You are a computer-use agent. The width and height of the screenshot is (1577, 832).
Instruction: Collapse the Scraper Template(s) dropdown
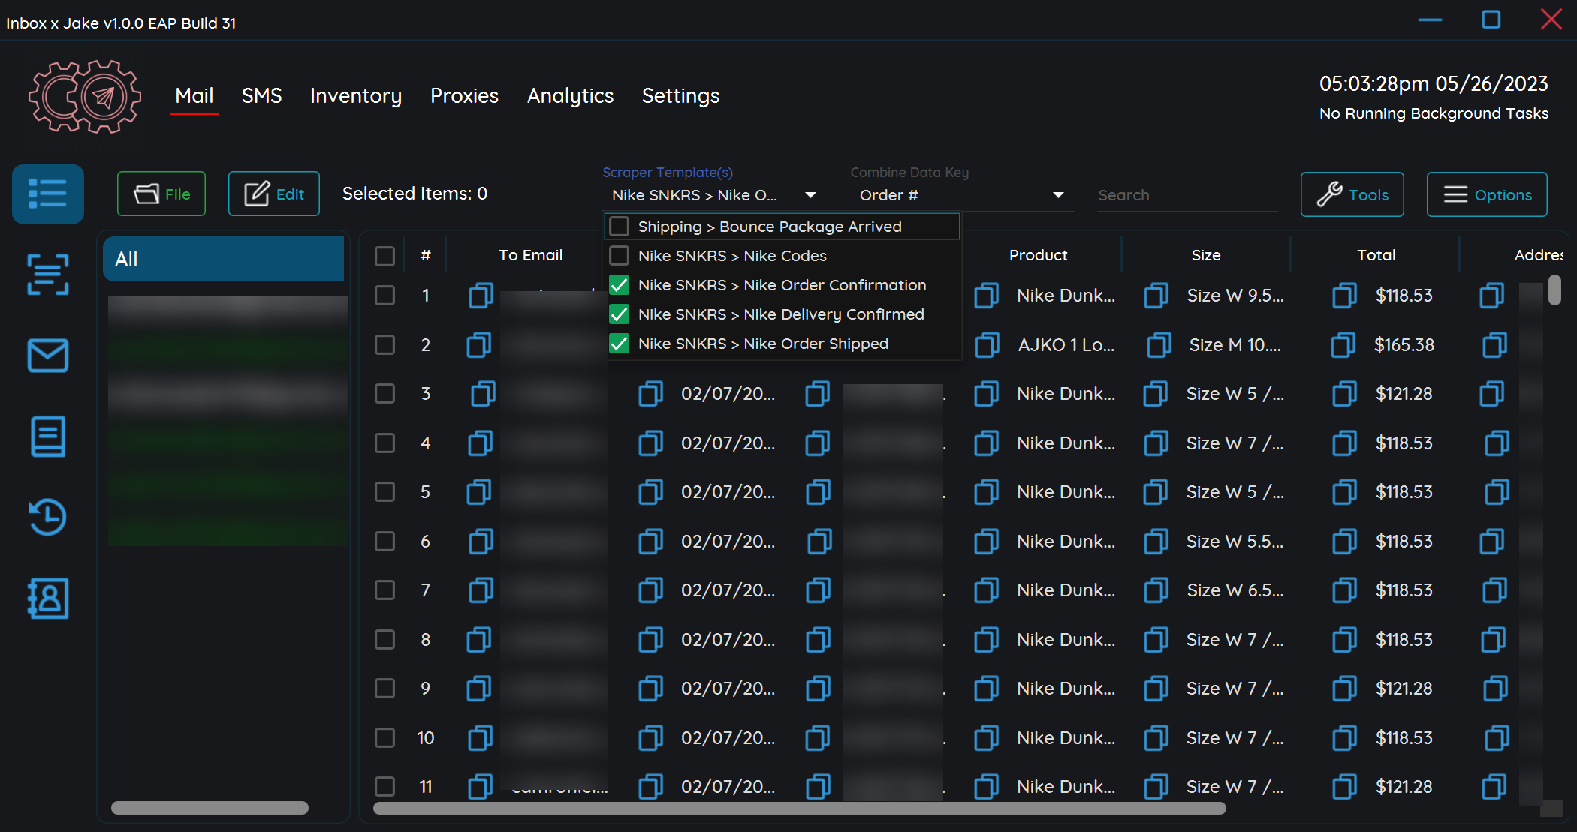tap(810, 195)
